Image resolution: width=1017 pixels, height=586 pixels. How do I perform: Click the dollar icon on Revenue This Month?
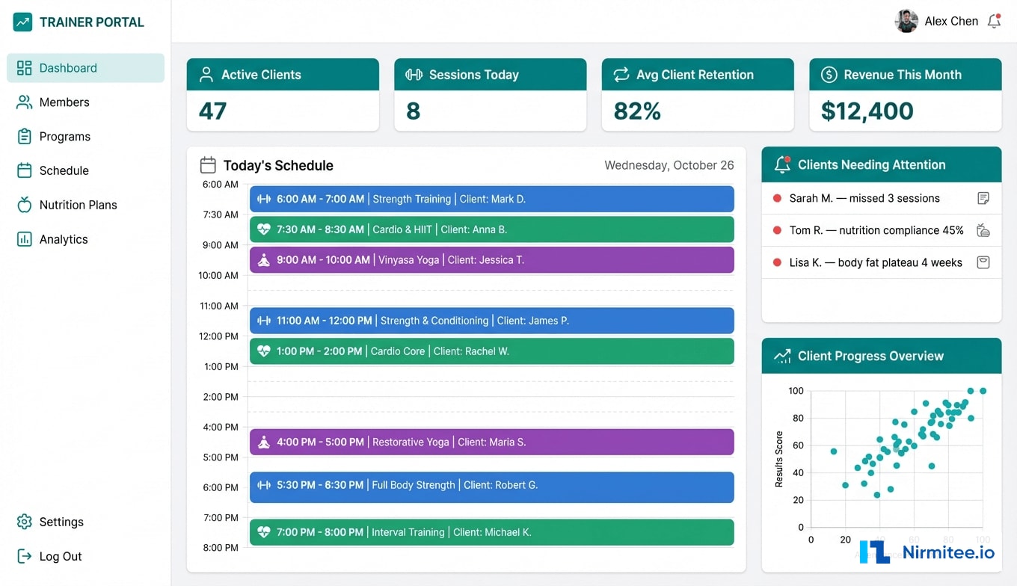[x=829, y=74]
